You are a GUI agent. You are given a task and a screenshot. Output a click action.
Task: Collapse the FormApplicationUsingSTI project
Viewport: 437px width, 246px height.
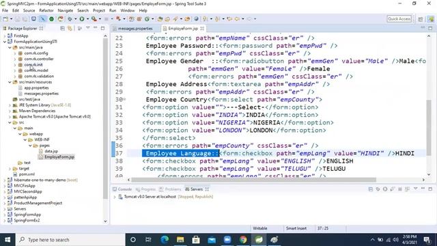(x=5, y=42)
